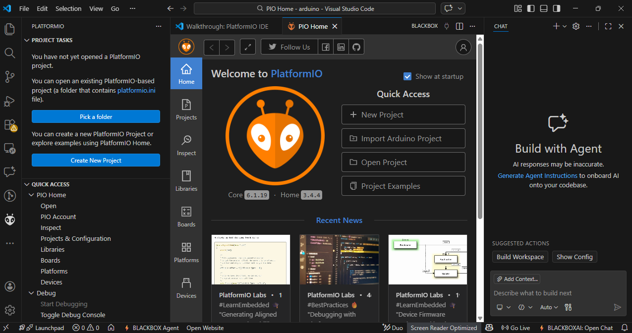This screenshot has width=632, height=333.
Task: Click the PIO Home back arrow
Action: click(212, 47)
